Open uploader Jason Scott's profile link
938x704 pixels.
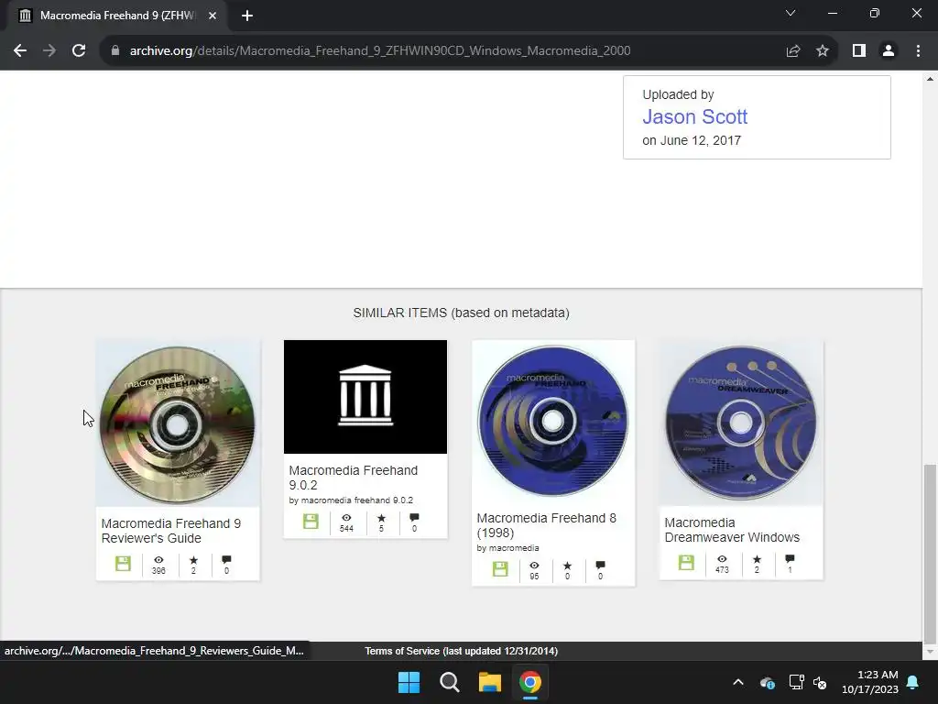click(694, 116)
